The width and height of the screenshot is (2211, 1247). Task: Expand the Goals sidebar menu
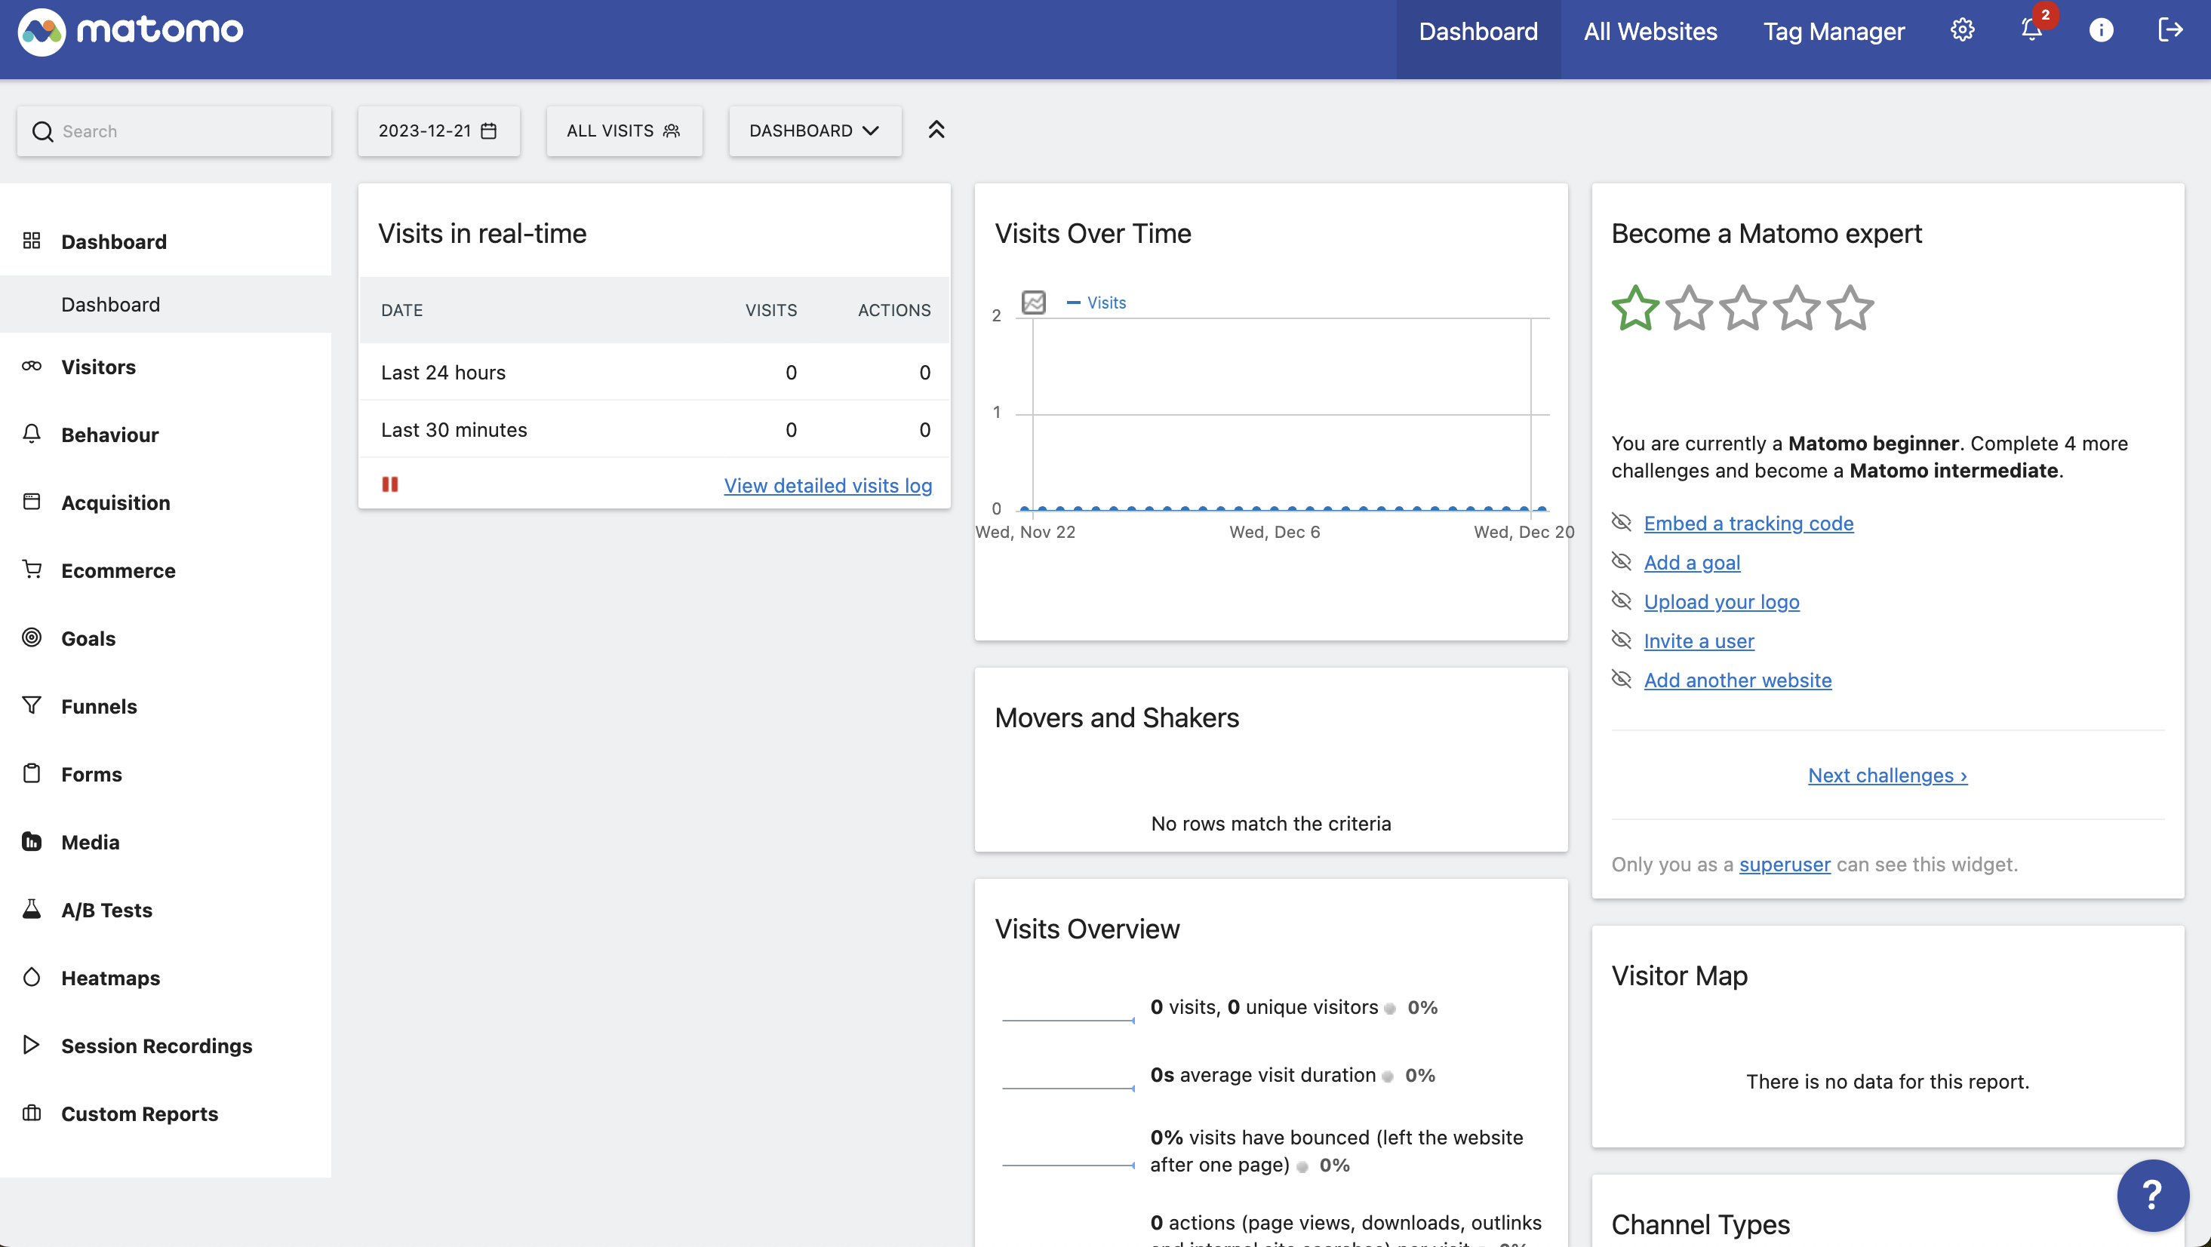pyautogui.click(x=166, y=637)
